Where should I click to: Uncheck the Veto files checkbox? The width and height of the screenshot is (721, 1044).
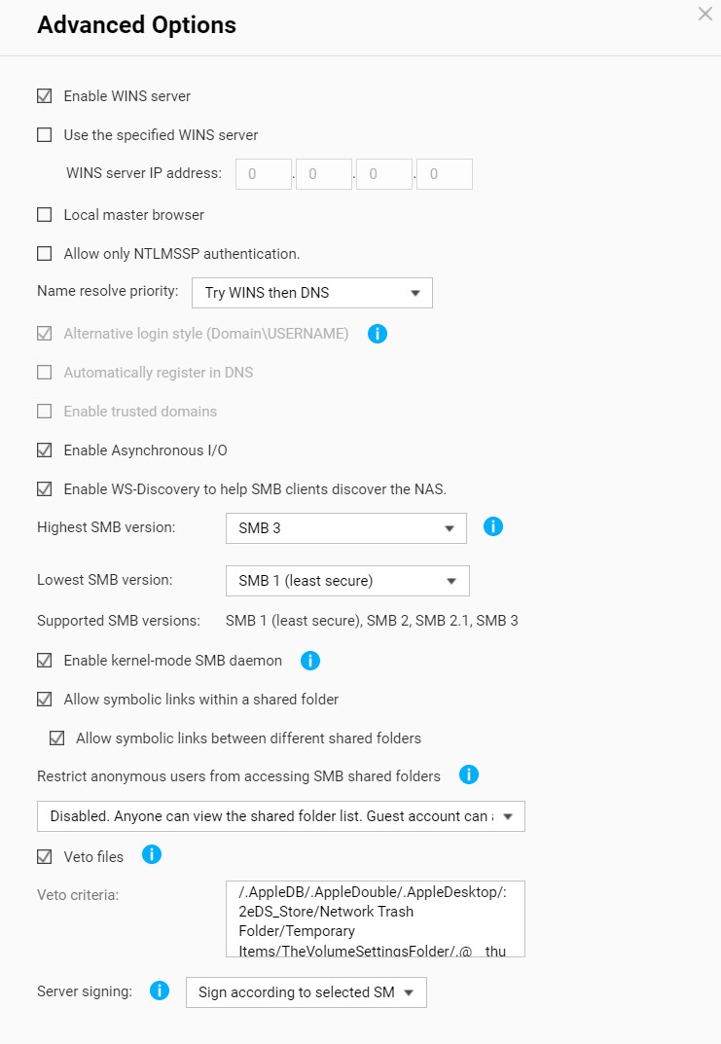[45, 857]
